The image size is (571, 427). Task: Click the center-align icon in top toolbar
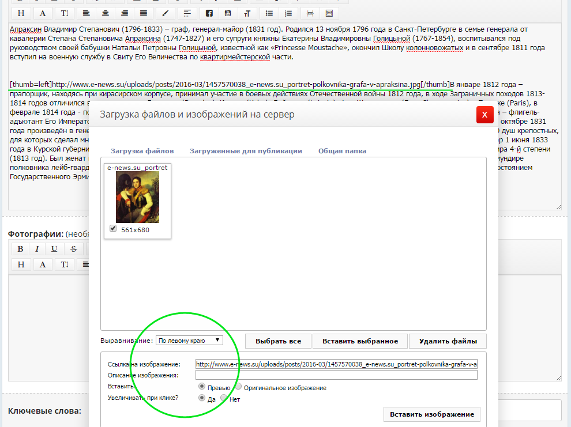[x=104, y=13]
